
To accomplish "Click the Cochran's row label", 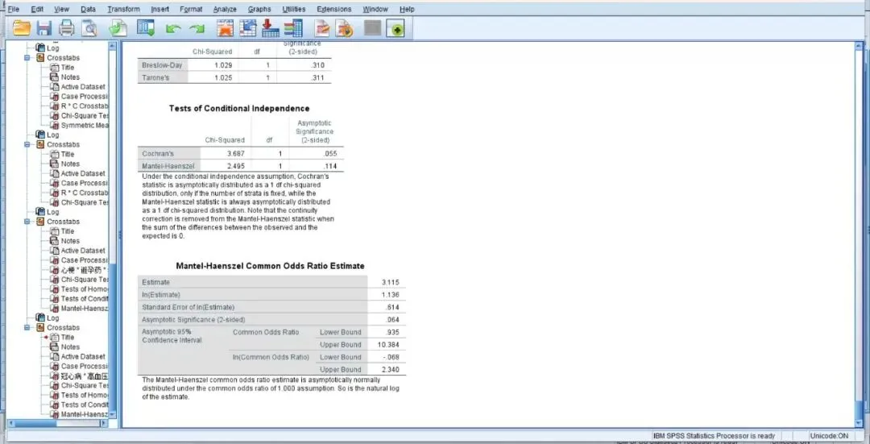I will pyautogui.click(x=158, y=153).
